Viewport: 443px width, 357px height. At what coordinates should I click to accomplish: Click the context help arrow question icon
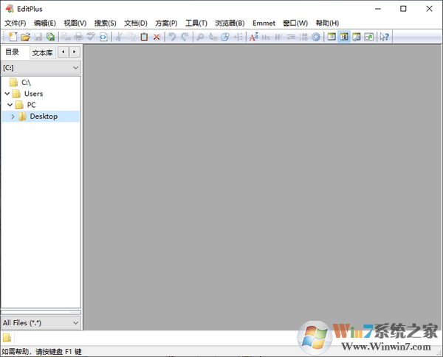385,37
